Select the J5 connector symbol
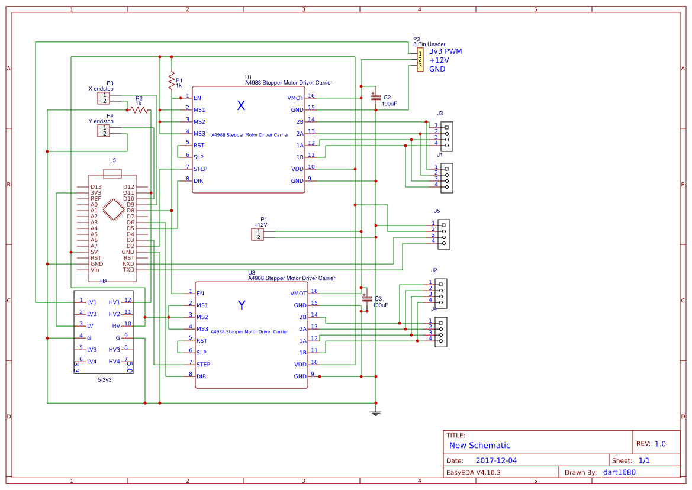 tap(443, 233)
